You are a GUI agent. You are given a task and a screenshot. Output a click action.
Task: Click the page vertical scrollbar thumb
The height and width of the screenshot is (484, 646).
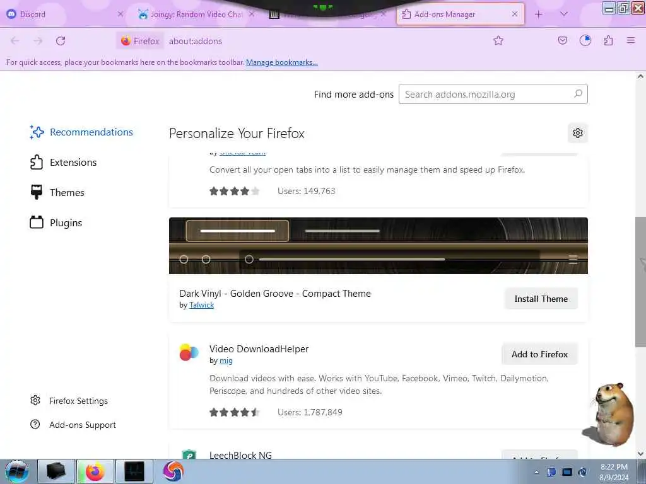pyautogui.click(x=640, y=282)
